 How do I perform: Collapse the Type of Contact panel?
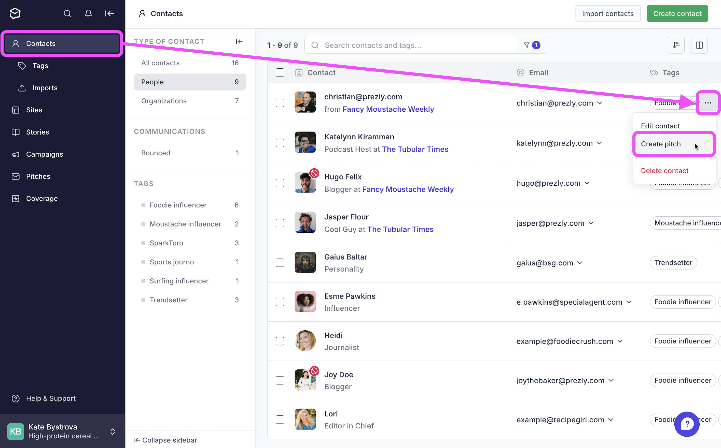(239, 41)
